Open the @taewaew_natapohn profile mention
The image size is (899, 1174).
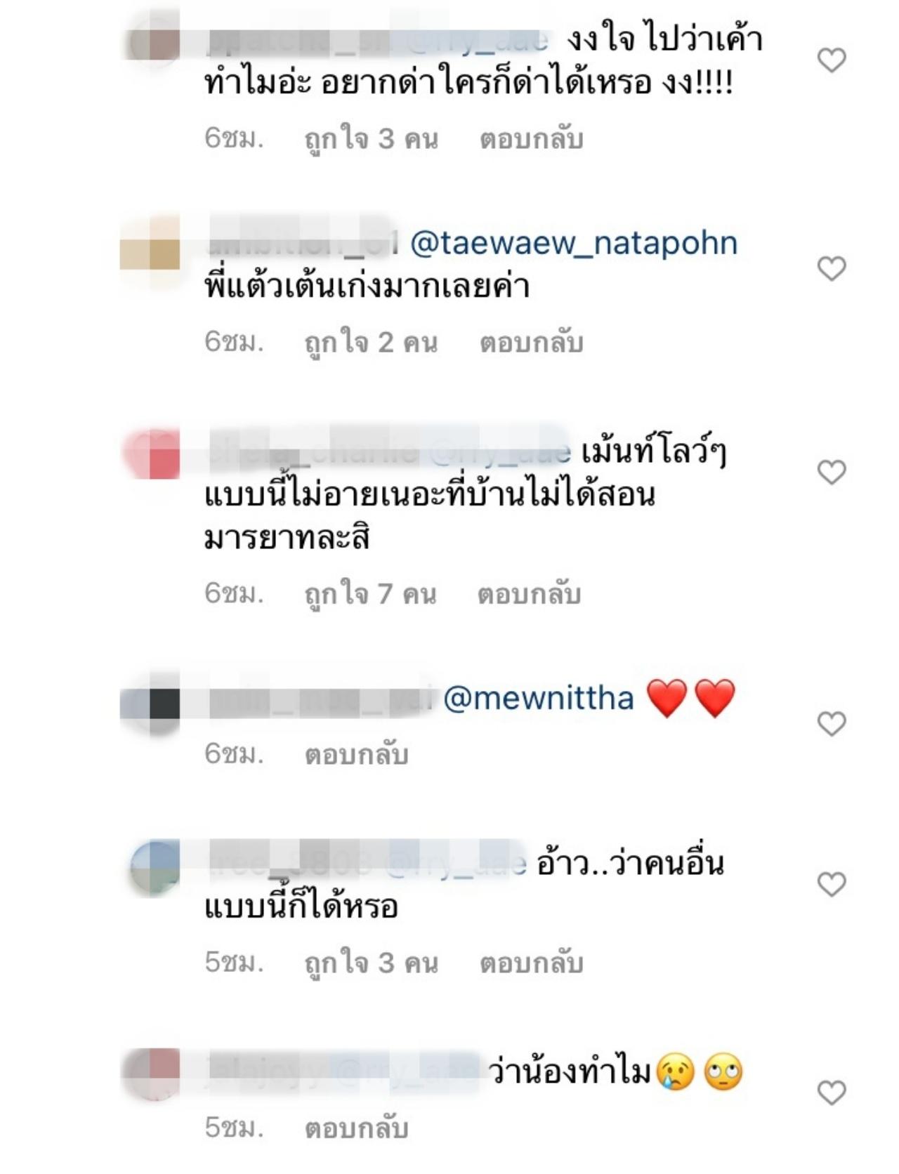pyautogui.click(x=573, y=244)
